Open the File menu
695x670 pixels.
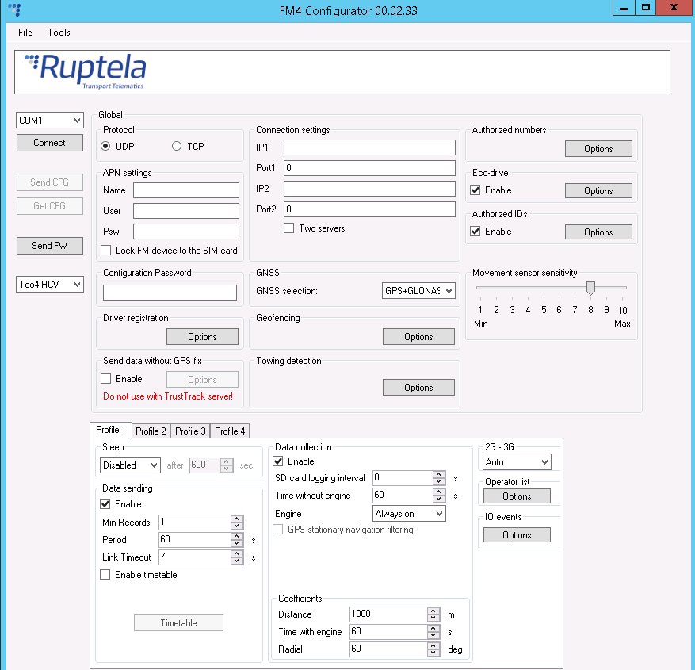pos(25,33)
